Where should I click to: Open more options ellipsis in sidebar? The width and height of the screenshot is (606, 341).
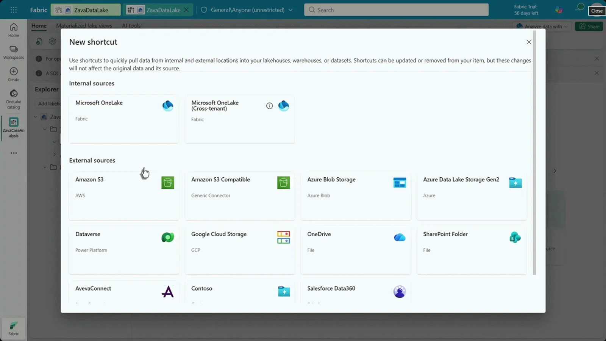point(14,153)
